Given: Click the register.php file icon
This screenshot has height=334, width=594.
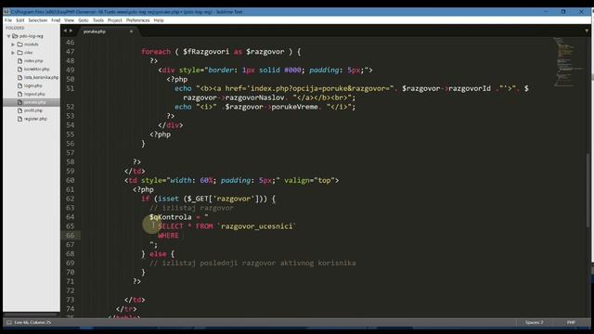Looking at the screenshot, I should [x=20, y=119].
